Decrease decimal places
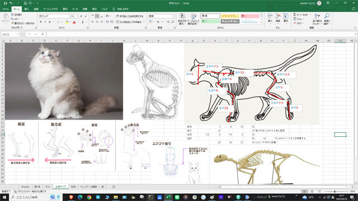This screenshot has height=201, width=358. click(x=173, y=22)
